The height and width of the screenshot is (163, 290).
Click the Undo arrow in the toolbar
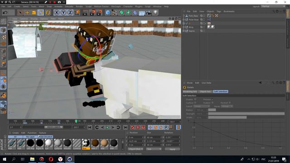(x=5, y=13)
